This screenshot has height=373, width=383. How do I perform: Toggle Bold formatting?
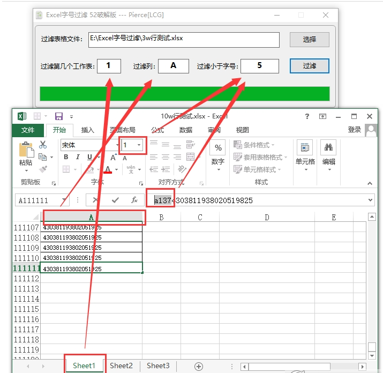[66, 157]
